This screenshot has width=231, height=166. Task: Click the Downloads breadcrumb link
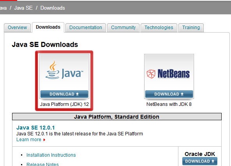pyautogui.click(x=53, y=8)
